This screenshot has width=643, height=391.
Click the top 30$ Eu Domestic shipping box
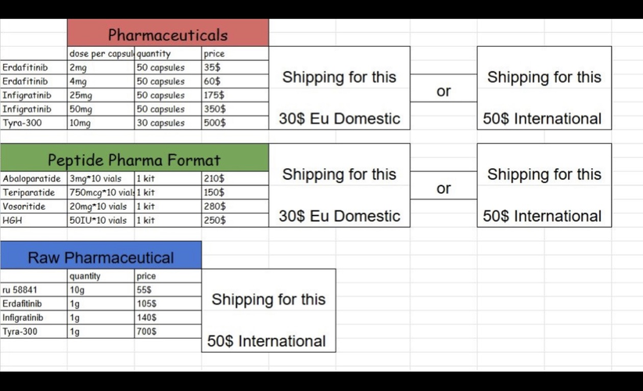click(339, 88)
